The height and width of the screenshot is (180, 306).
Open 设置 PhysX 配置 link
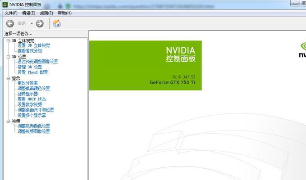[x=32, y=72]
